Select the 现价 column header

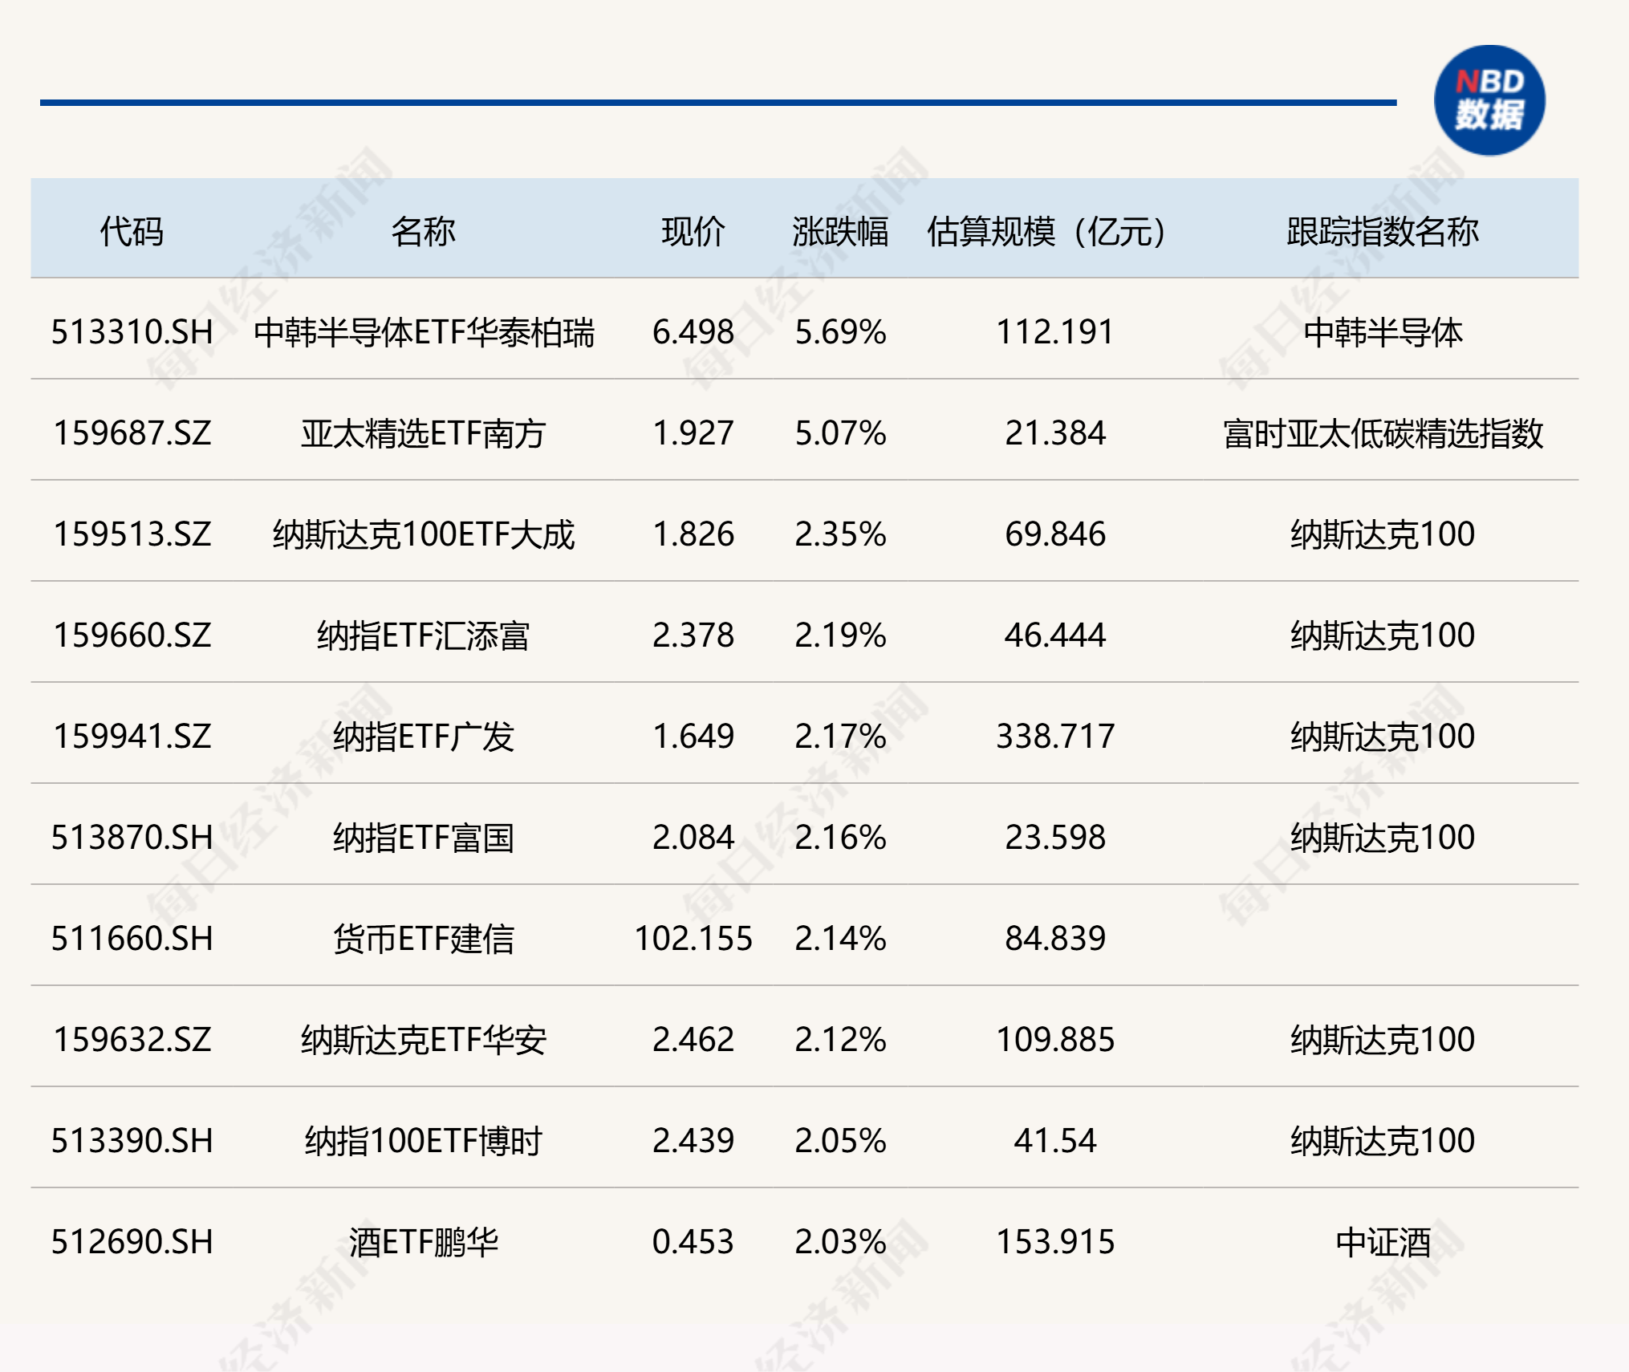click(693, 232)
